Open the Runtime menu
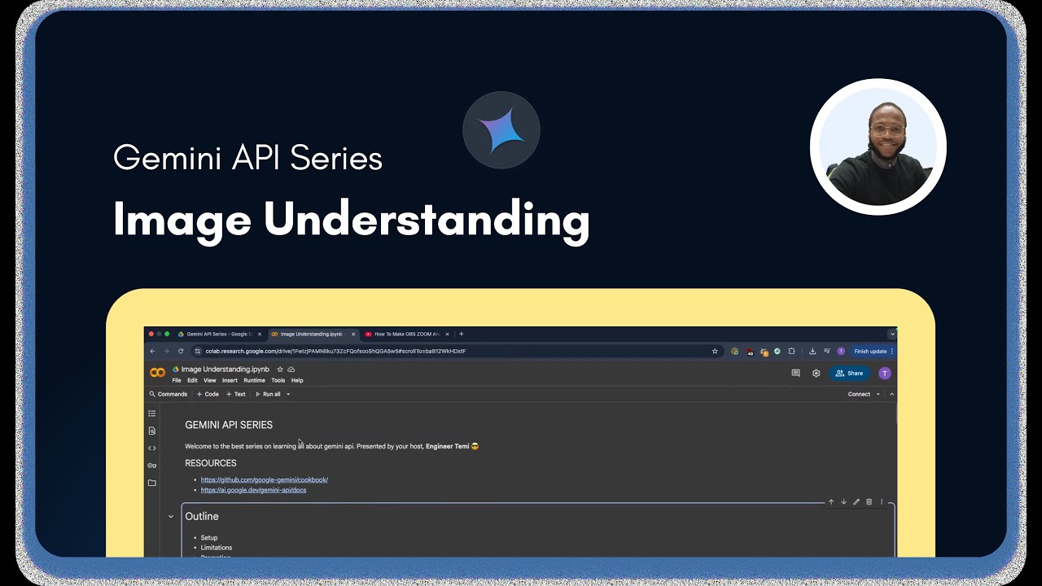This screenshot has width=1042, height=586. (x=254, y=380)
